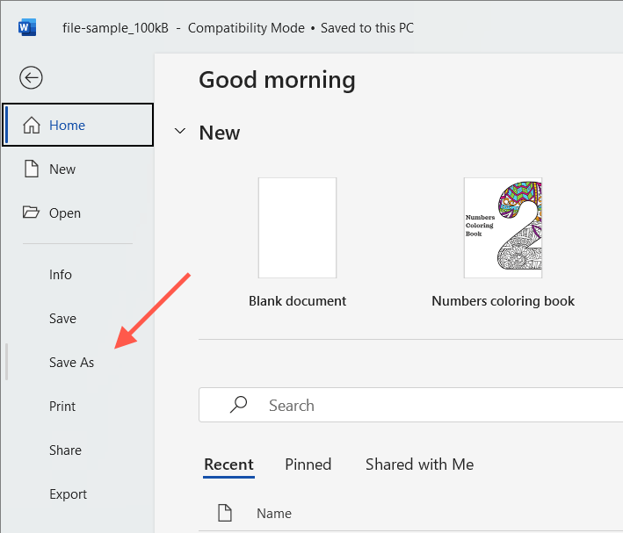
Task: Click the Word app logo icon
Action: [x=26, y=27]
